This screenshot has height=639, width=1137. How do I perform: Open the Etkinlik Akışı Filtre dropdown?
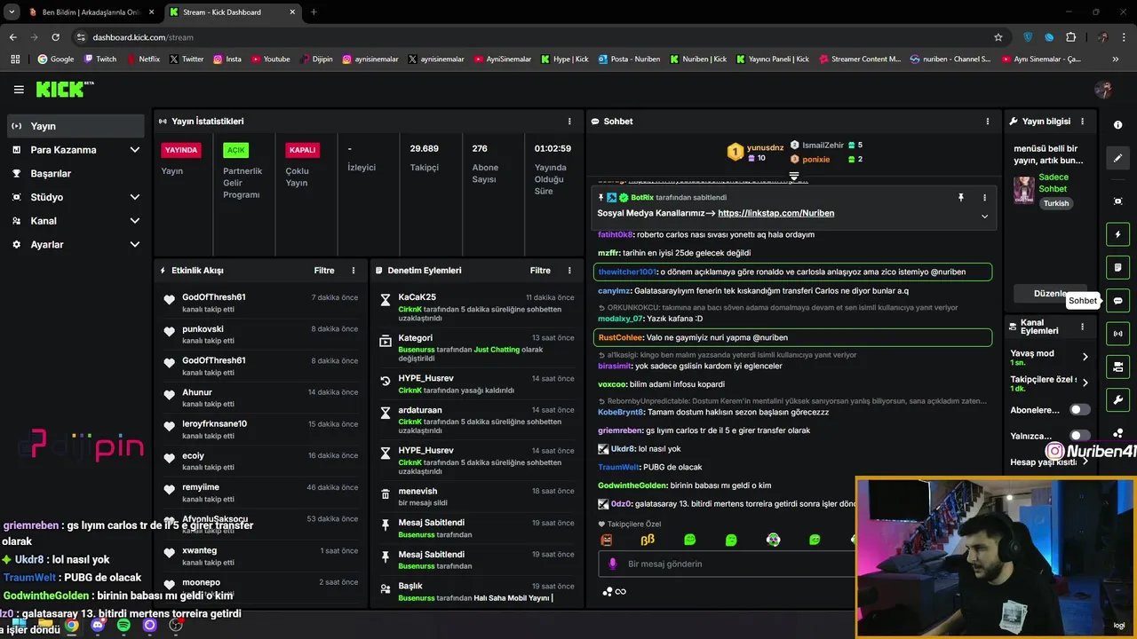324,271
